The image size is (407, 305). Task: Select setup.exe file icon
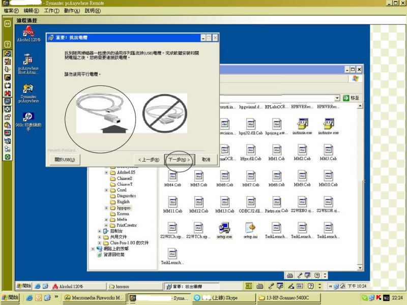(224, 231)
